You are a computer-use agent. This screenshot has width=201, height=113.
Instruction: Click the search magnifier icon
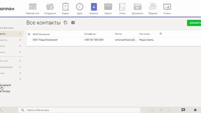[x=23, y=110]
